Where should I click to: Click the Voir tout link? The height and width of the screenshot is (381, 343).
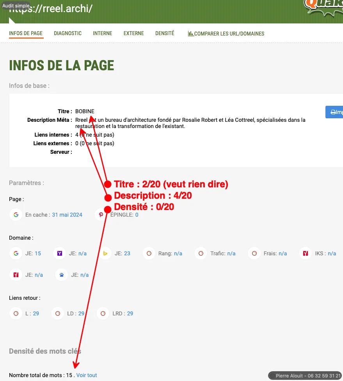(x=87, y=375)
